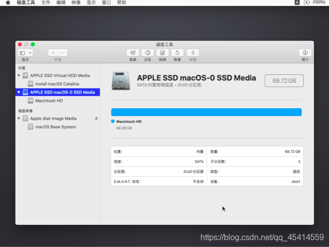The image size is (329, 247).
Task: Open the 文件 menu
Action: [46, 3]
